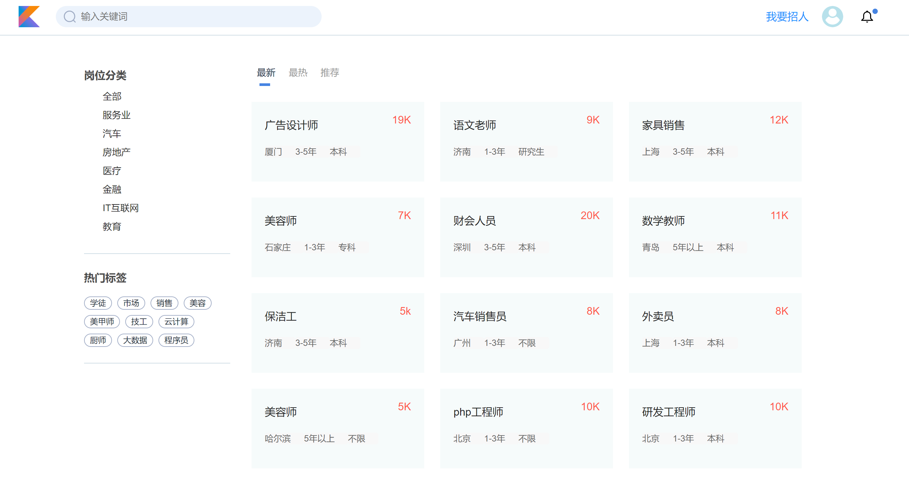Open the notification bell icon

867,17
